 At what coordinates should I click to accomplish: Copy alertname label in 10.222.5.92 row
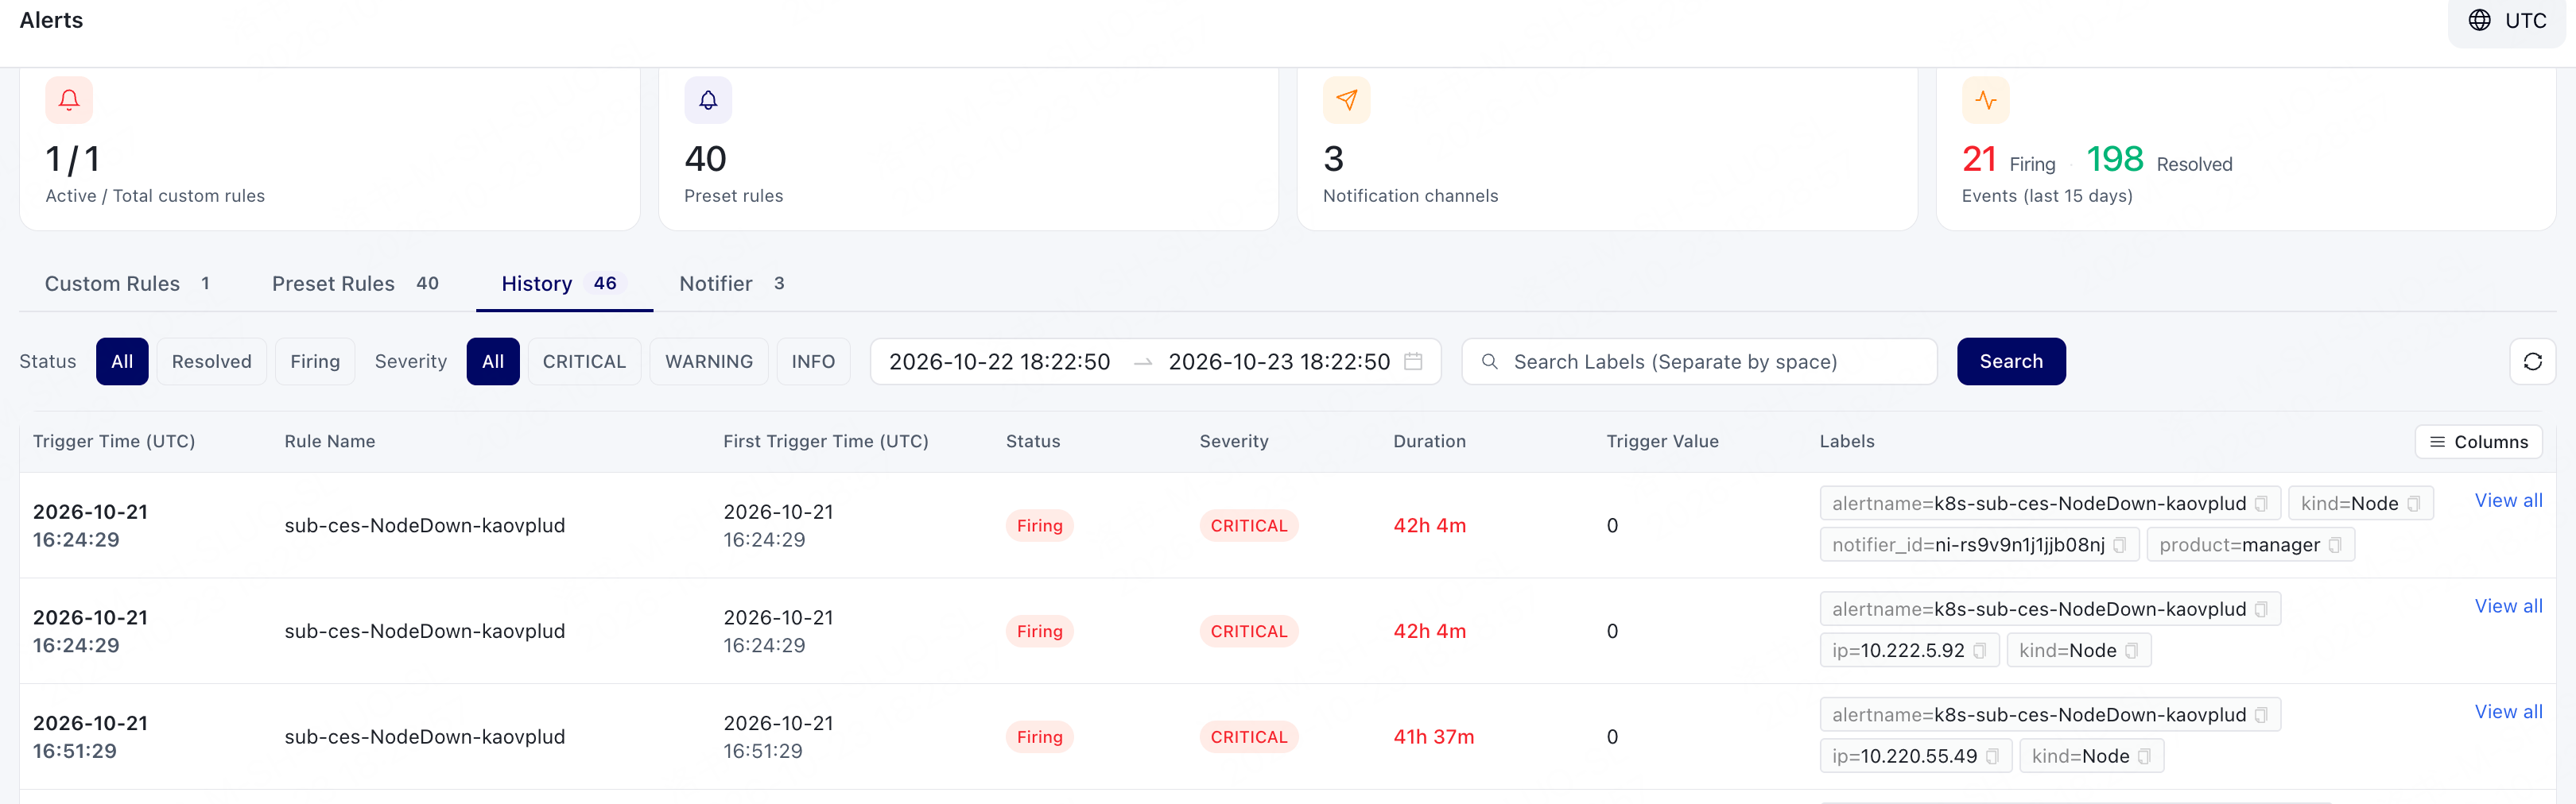coord(2261,609)
